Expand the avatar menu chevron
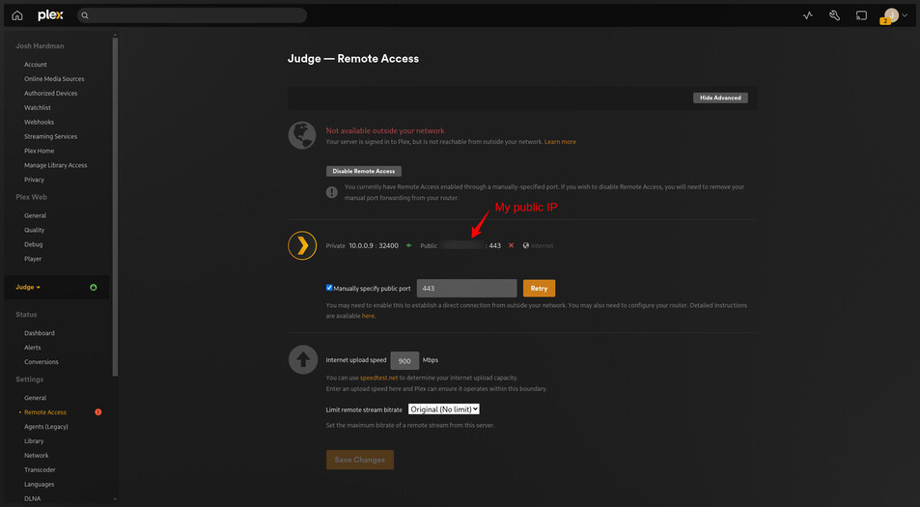Image resolution: width=920 pixels, height=507 pixels. [x=905, y=15]
